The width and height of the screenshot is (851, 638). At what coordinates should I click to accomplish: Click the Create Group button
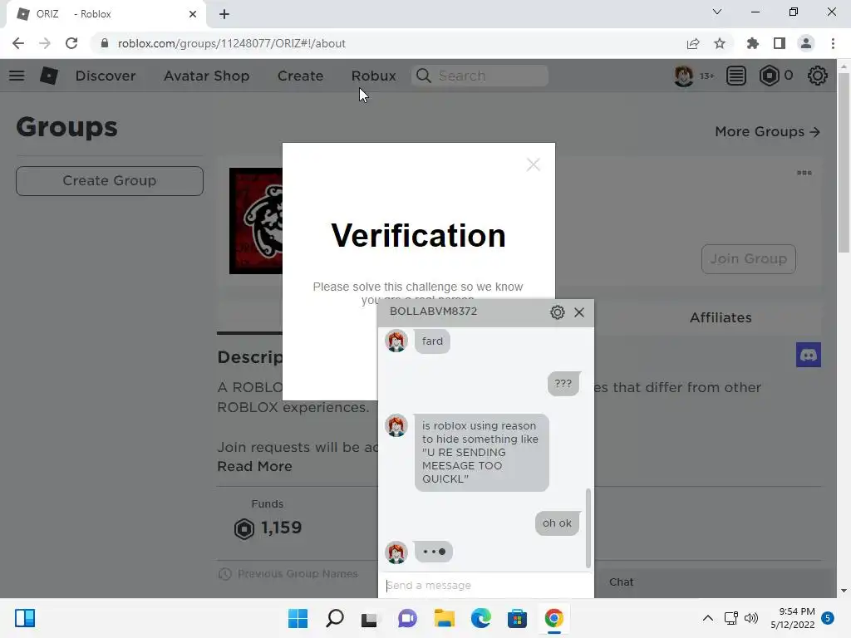tap(110, 180)
